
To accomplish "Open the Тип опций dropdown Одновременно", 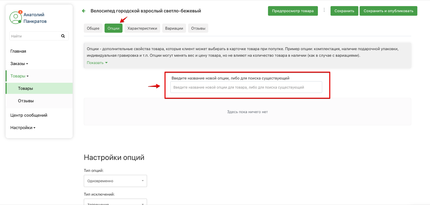I will coord(115,181).
